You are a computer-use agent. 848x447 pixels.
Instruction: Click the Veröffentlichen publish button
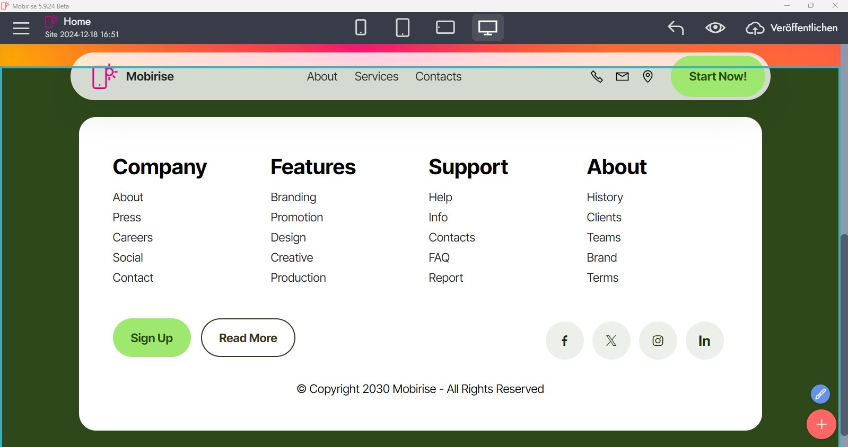tap(792, 28)
